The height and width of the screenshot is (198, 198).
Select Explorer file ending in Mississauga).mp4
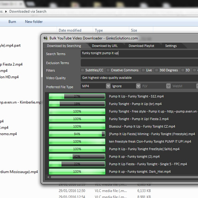[19, 172]
